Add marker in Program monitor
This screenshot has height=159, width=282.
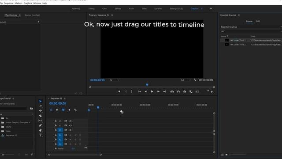119,91
